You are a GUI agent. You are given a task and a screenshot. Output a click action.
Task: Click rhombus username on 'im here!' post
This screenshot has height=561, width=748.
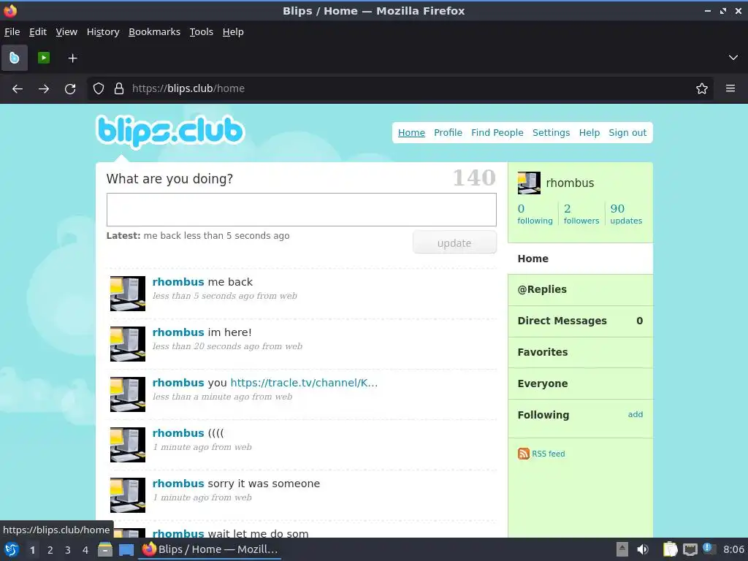pos(178,332)
